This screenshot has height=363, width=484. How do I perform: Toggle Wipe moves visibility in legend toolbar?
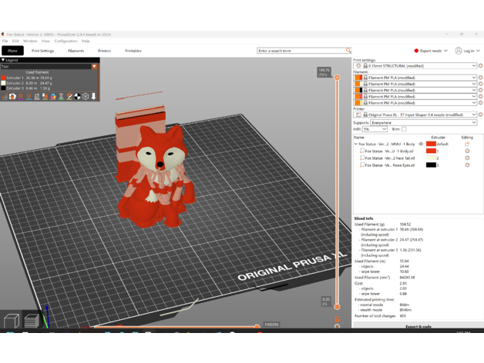pyautogui.click(x=12, y=97)
